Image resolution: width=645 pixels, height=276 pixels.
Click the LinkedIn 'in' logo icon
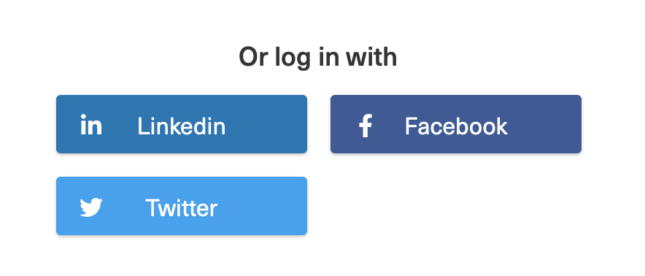pyautogui.click(x=91, y=124)
